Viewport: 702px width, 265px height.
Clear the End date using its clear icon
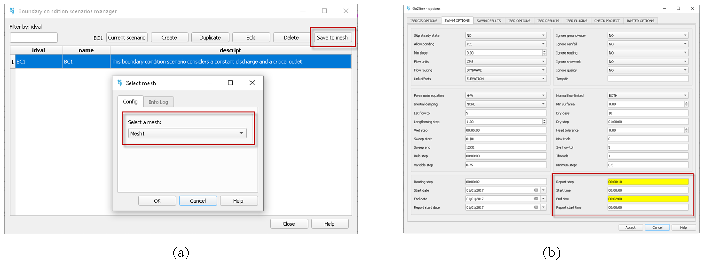pyautogui.click(x=536, y=199)
